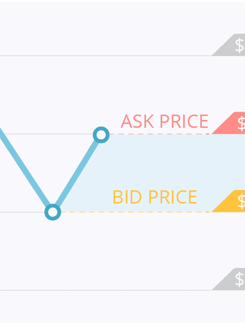Click the dollar sign in the yellow tag
Screen dimensions: 245x325
(241, 202)
